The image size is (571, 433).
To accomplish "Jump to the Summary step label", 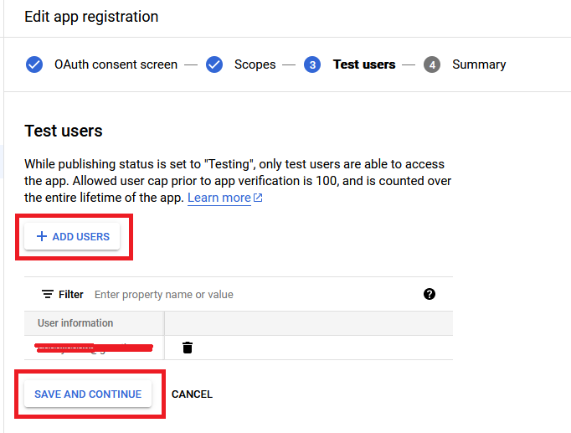I will pyautogui.click(x=479, y=64).
